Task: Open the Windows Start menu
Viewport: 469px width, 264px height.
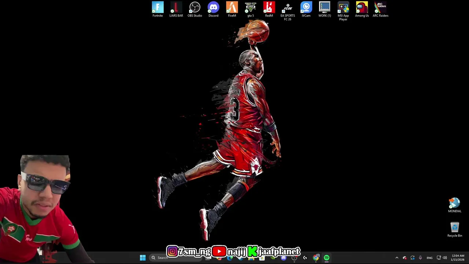Action: 143,258
